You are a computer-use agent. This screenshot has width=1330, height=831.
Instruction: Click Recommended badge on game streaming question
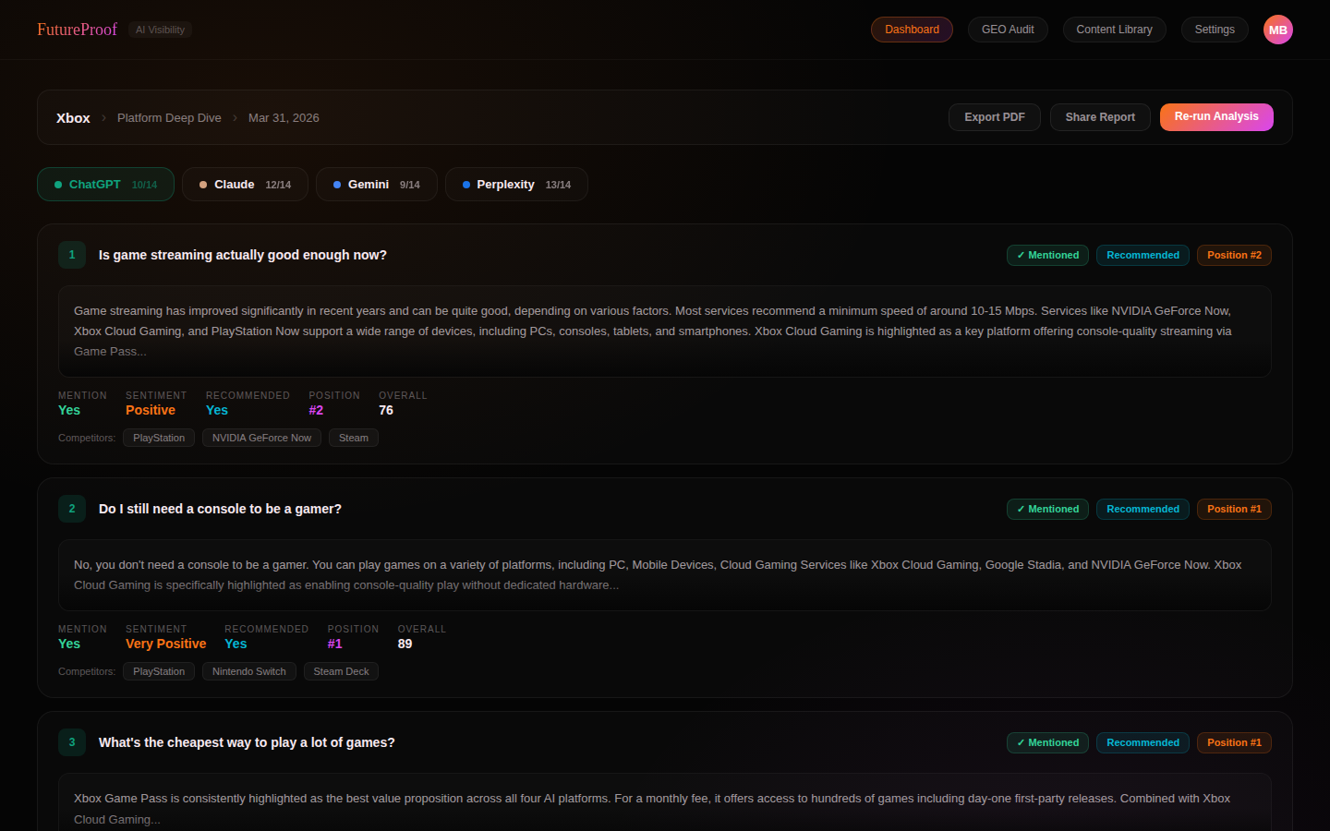[1143, 255]
